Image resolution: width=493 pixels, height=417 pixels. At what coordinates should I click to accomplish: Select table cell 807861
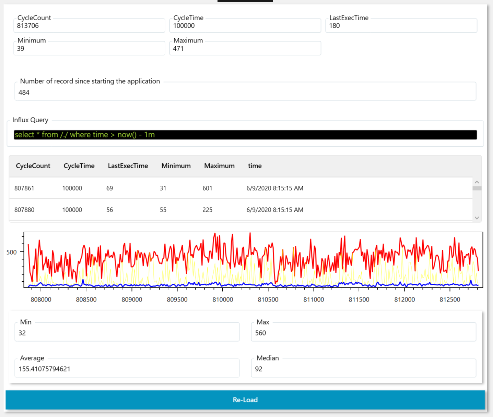pyautogui.click(x=24, y=188)
